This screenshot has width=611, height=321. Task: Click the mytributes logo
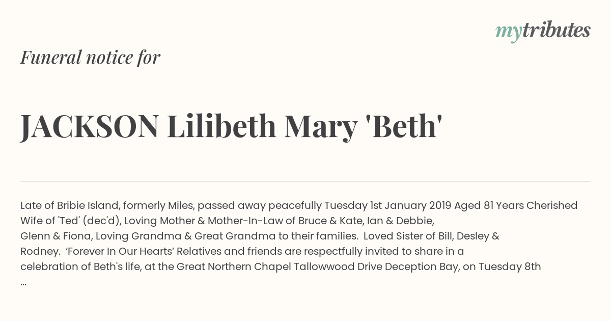[543, 31]
